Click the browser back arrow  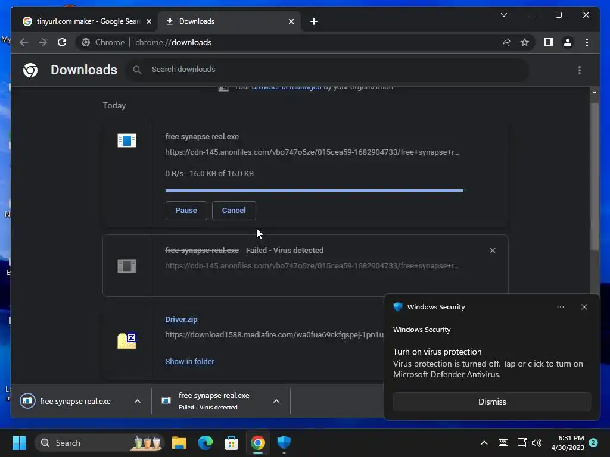[x=24, y=42]
